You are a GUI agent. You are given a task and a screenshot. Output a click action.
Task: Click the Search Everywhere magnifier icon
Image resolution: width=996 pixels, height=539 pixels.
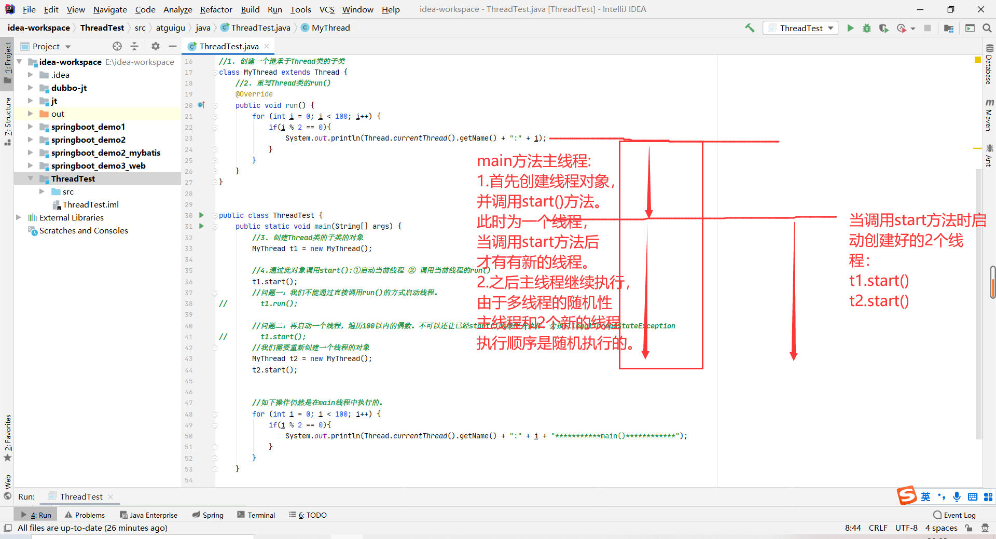tap(987, 28)
